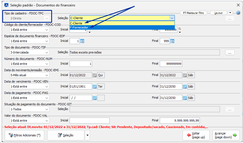Click F7-Restaurar filtro button

click(x=194, y=13)
